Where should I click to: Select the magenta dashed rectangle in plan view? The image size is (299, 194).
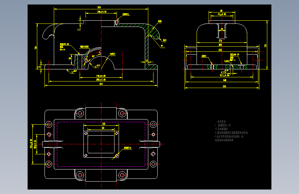101,144
